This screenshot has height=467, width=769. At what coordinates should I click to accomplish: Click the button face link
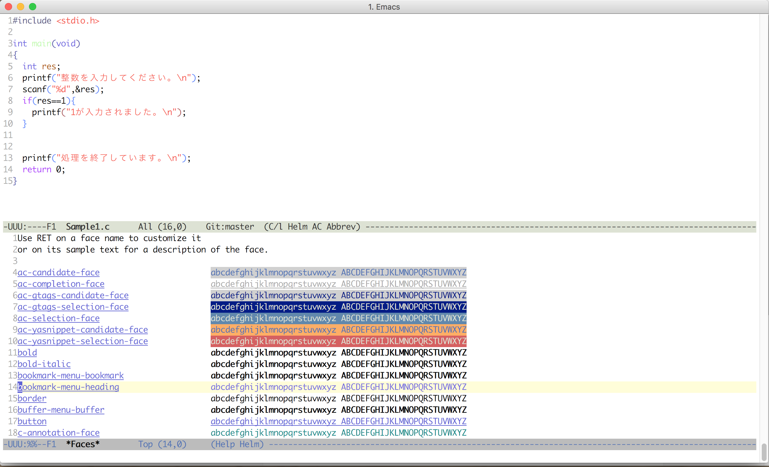pos(32,421)
